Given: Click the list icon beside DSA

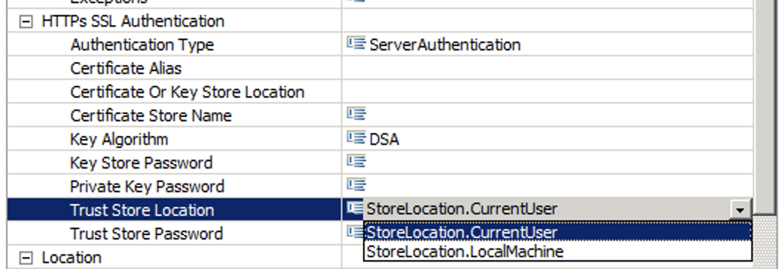Looking at the screenshot, I should tap(356, 138).
